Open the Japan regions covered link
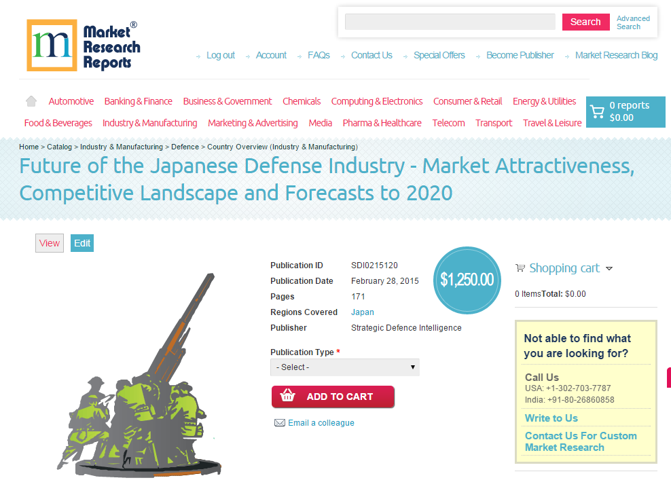 point(362,312)
